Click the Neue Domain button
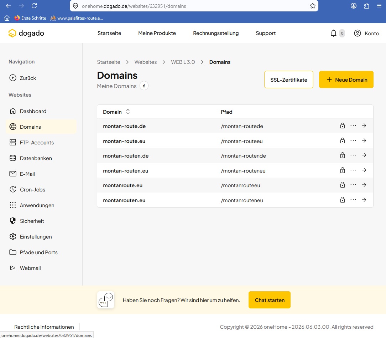The height and width of the screenshot is (338, 386). 346,80
